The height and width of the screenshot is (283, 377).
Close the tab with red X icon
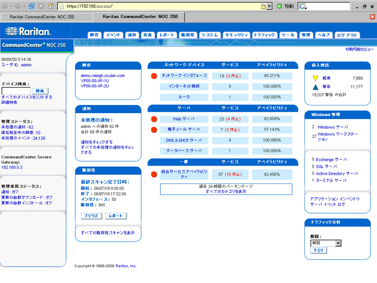coord(372,17)
